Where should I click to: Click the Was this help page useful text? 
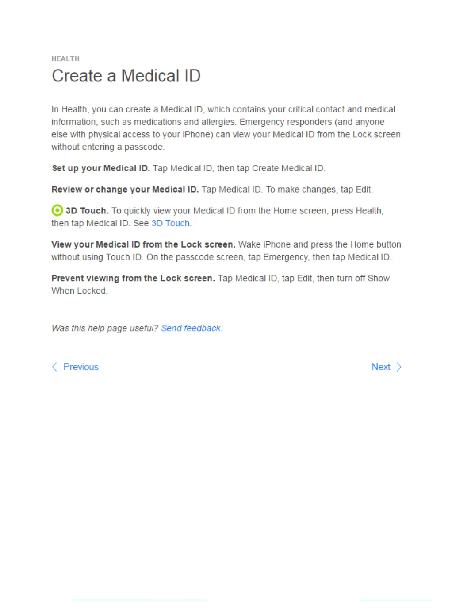105,328
